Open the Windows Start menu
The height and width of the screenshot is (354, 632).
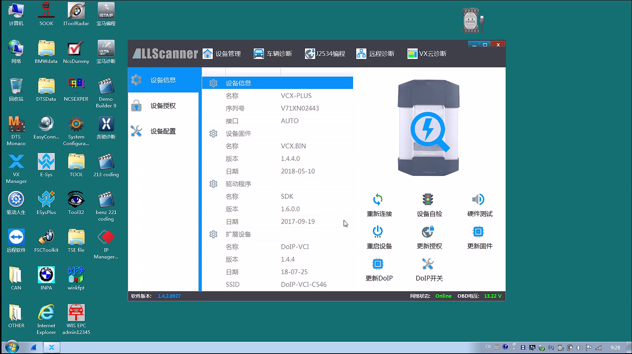[11, 347]
